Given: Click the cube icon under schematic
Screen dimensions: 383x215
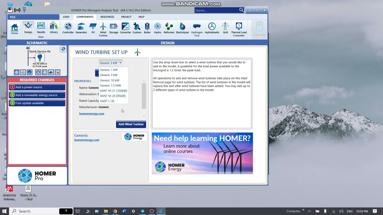Looking at the screenshot, I should 44,72.
